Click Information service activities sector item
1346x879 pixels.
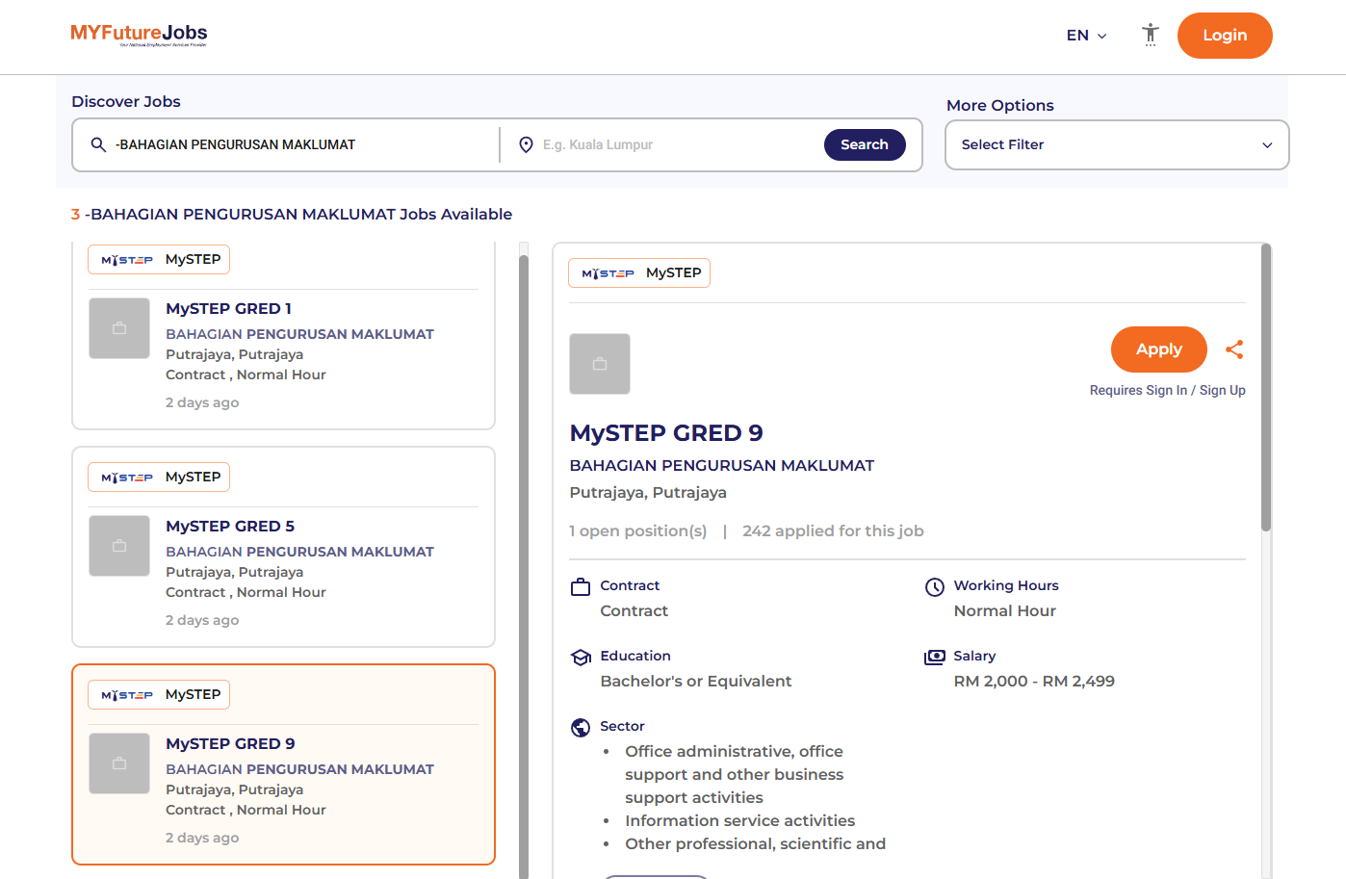(740, 821)
